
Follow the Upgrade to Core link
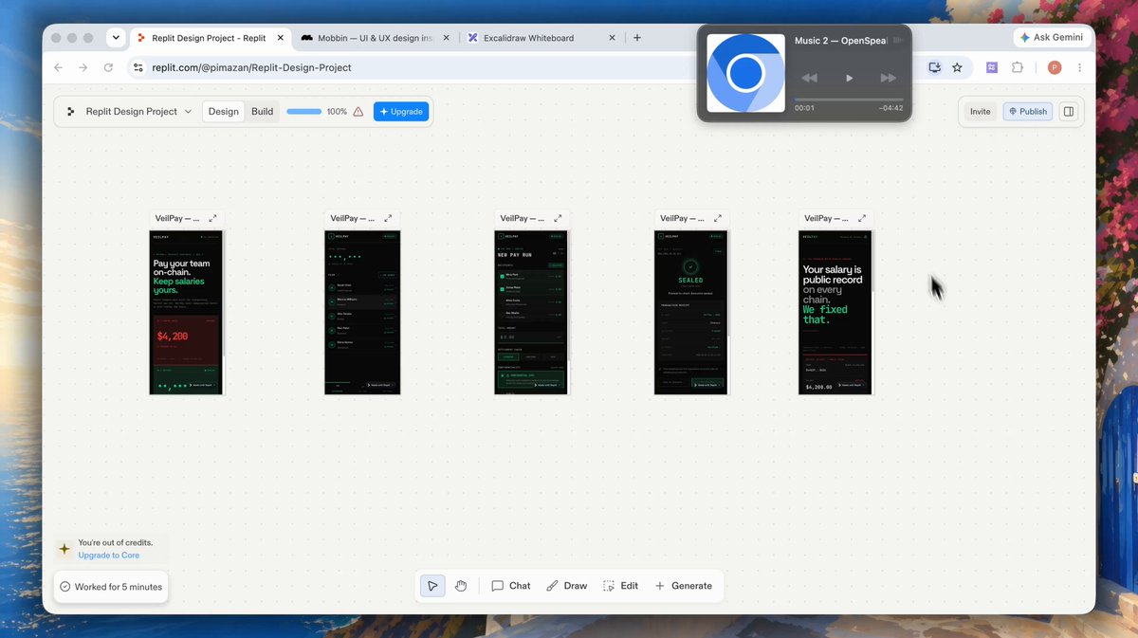(x=109, y=556)
